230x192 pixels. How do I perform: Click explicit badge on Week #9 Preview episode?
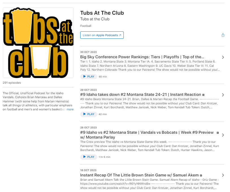pos(218,133)
